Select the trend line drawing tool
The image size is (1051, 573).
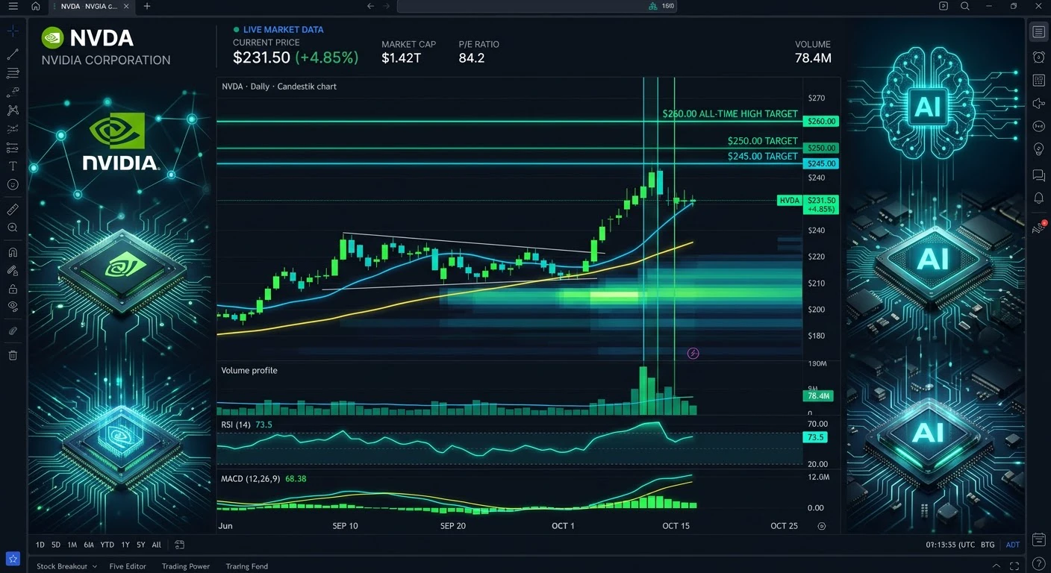click(13, 54)
